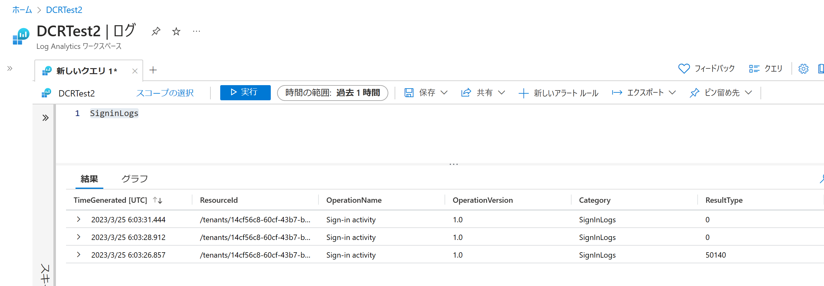Viewport: 824px width, 286px height.
Task: Change 時間の範囲 過去 1 時間 picker
Action: pos(332,93)
